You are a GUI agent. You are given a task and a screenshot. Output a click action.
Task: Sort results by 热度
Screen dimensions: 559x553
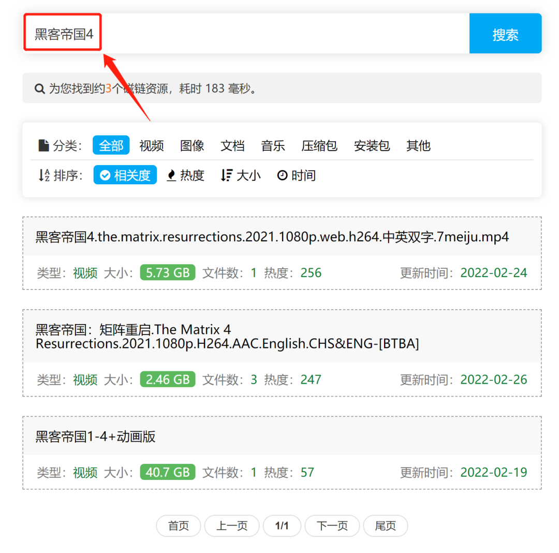pyautogui.click(x=185, y=175)
